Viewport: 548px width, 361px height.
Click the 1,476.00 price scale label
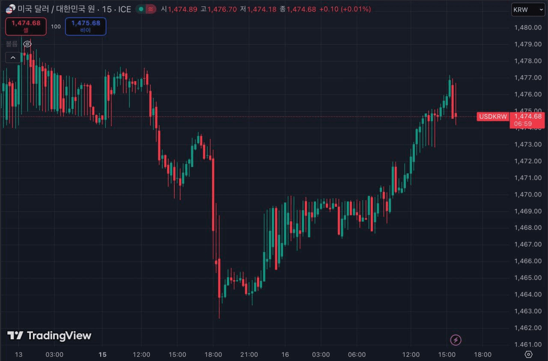coord(527,94)
